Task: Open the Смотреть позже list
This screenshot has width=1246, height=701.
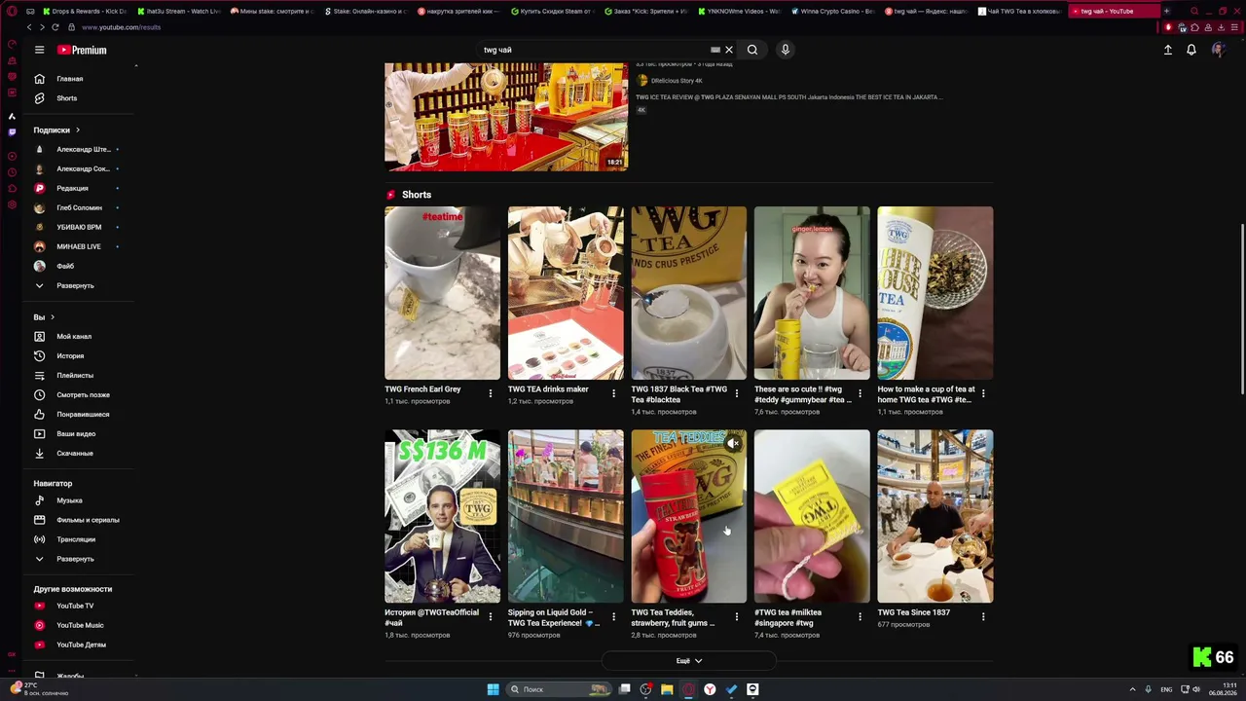Action: (x=83, y=395)
